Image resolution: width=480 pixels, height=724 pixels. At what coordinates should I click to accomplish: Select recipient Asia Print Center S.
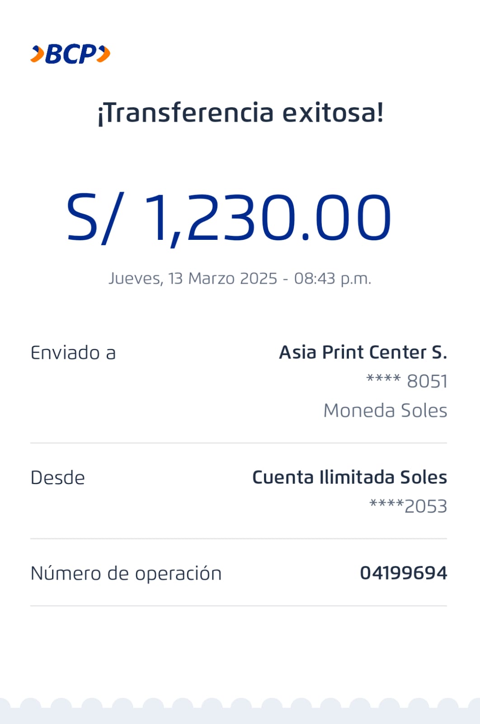pyautogui.click(x=363, y=352)
